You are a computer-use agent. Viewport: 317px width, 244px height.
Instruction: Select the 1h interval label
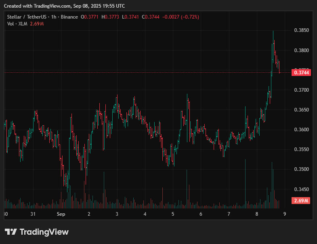click(54, 17)
